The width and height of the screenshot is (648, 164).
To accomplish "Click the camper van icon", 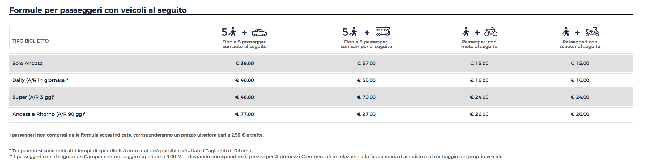I will (382, 32).
